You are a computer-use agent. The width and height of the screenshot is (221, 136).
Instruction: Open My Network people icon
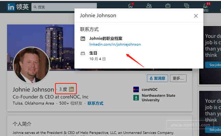pos(149,5)
